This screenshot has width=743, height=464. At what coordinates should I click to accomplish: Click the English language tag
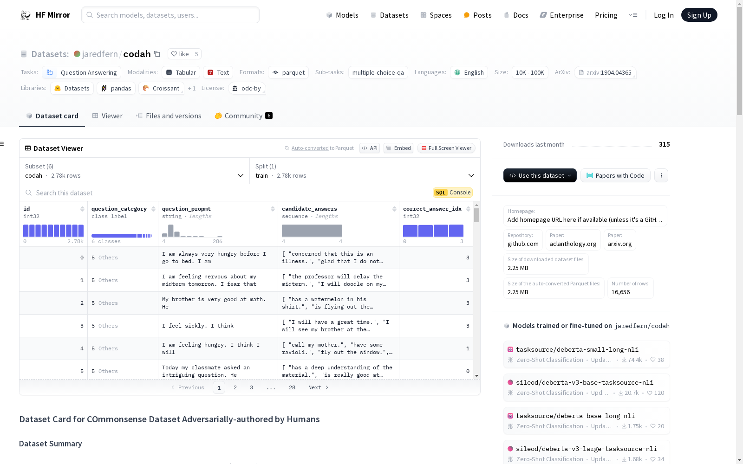point(469,72)
